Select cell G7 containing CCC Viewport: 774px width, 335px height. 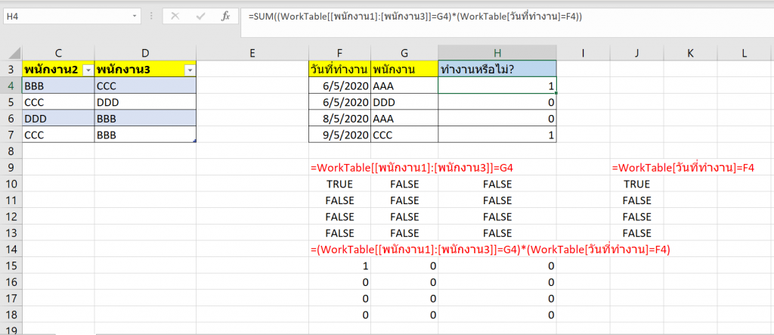(404, 135)
